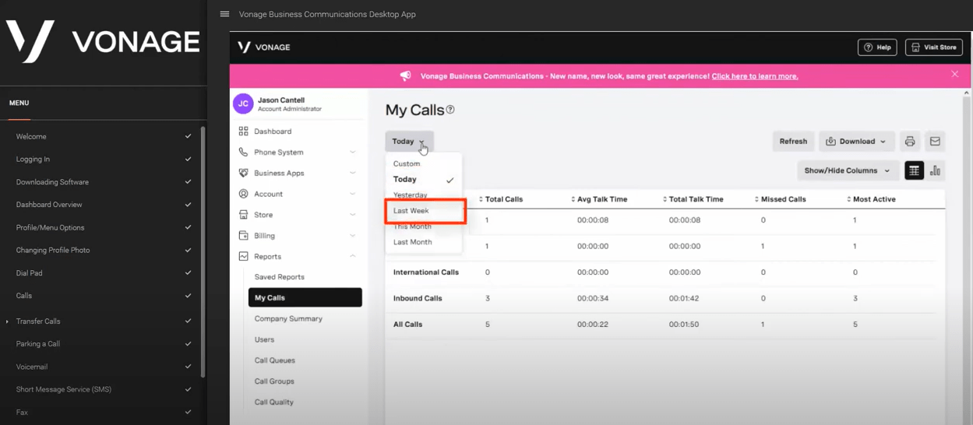This screenshot has width=973, height=425.
Task: Follow the 'Click here to learn more' link
Action: (754, 76)
